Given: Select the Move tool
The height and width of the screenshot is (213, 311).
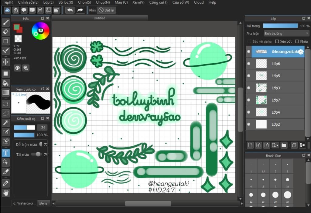Looking at the screenshot, I should pyautogui.click(x=5, y=62).
